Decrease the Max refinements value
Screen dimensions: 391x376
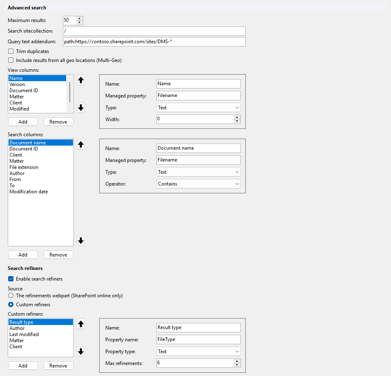(237, 365)
